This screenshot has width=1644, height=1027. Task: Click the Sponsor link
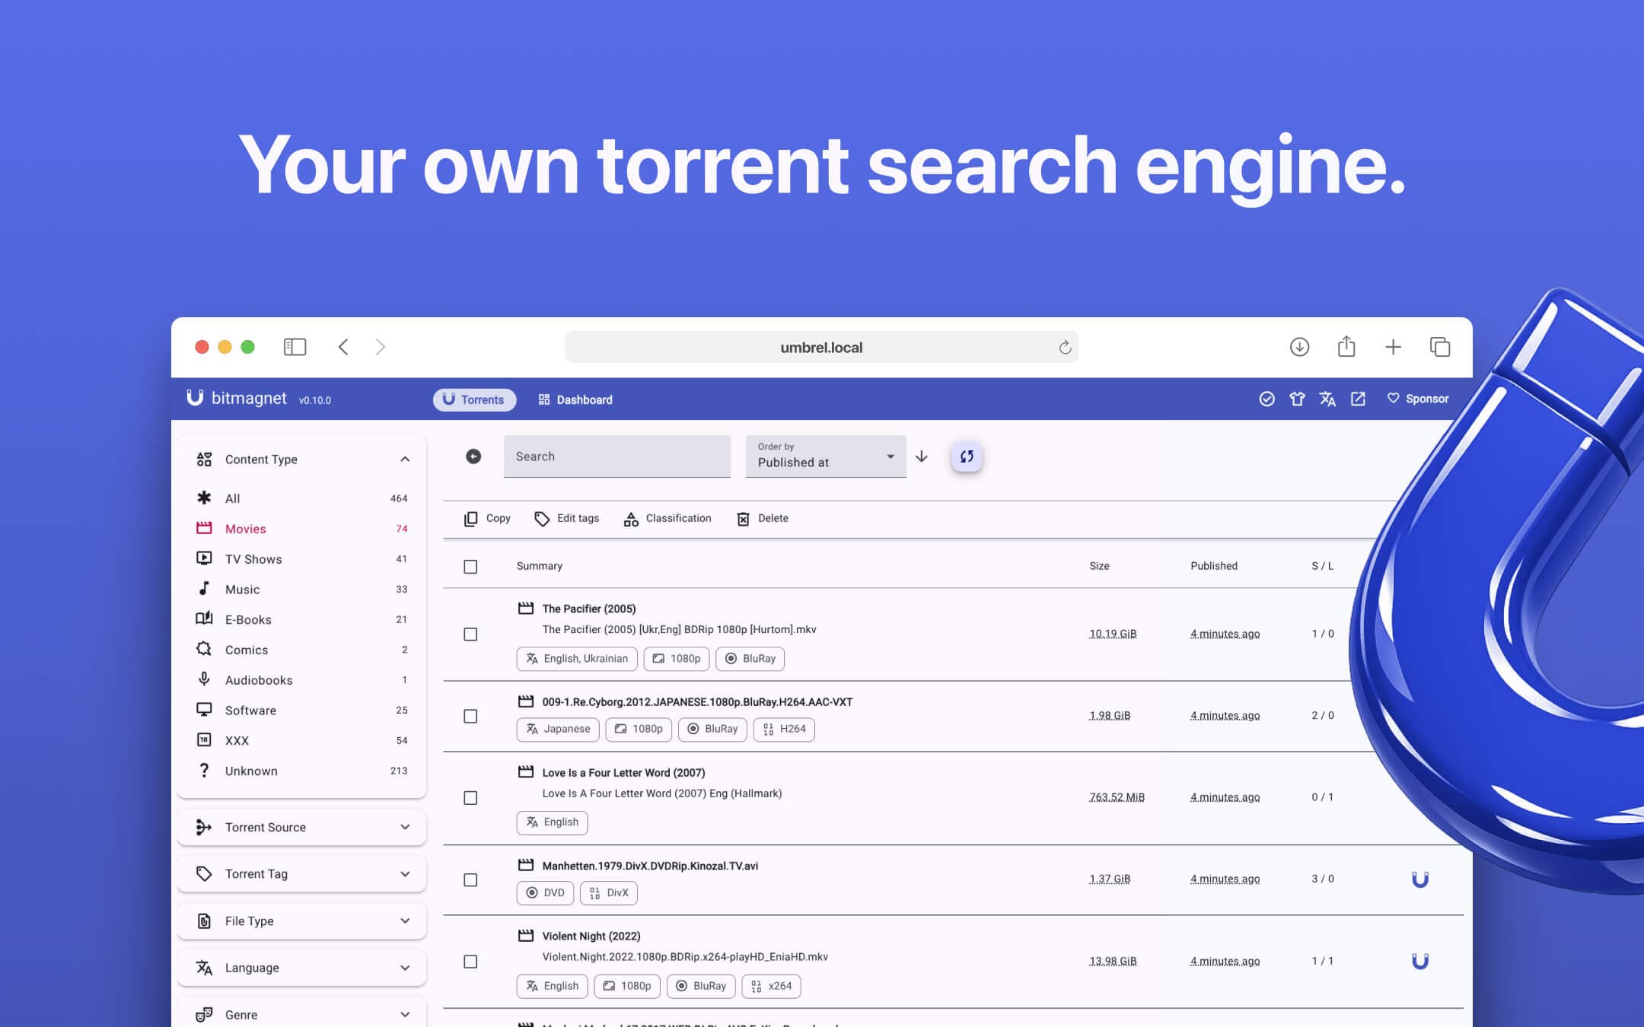click(x=1418, y=399)
